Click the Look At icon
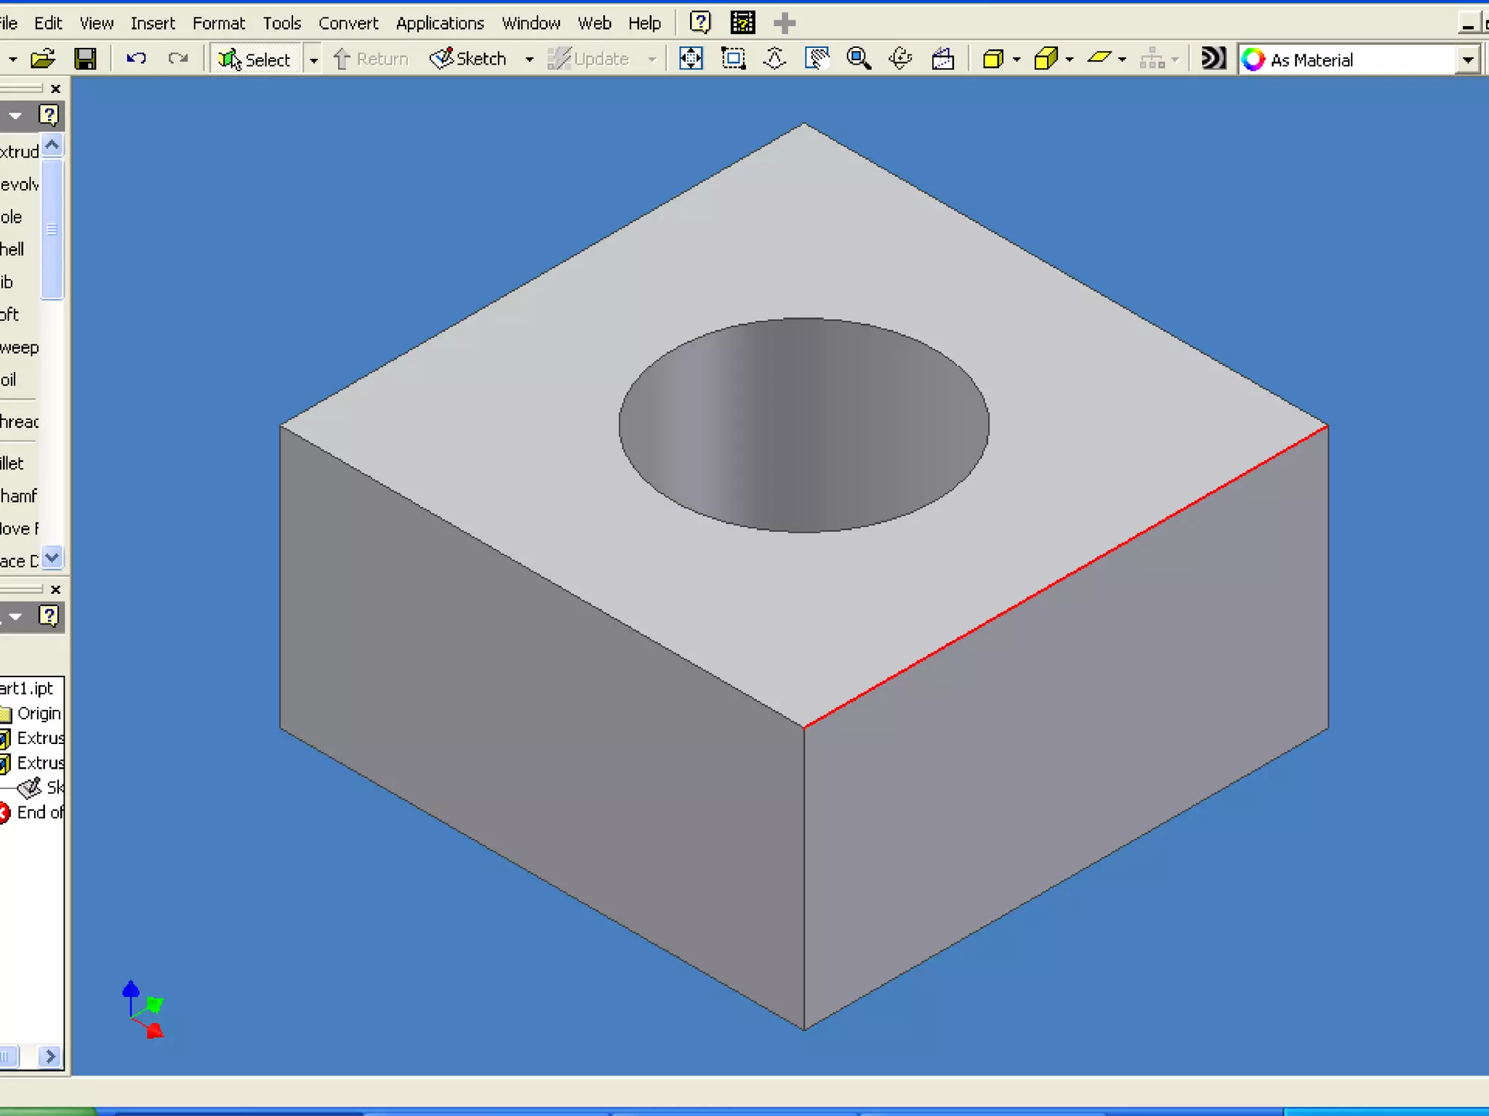 (943, 59)
